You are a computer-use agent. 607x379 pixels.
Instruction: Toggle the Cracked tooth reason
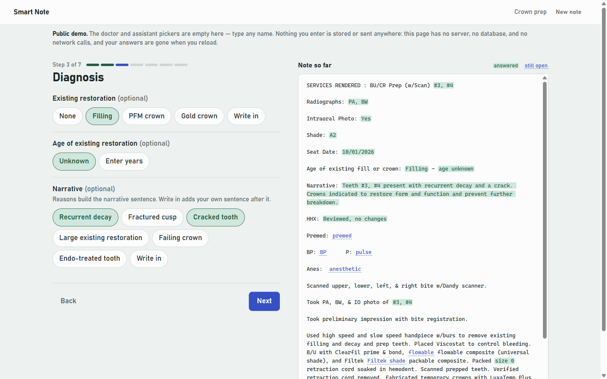(215, 217)
